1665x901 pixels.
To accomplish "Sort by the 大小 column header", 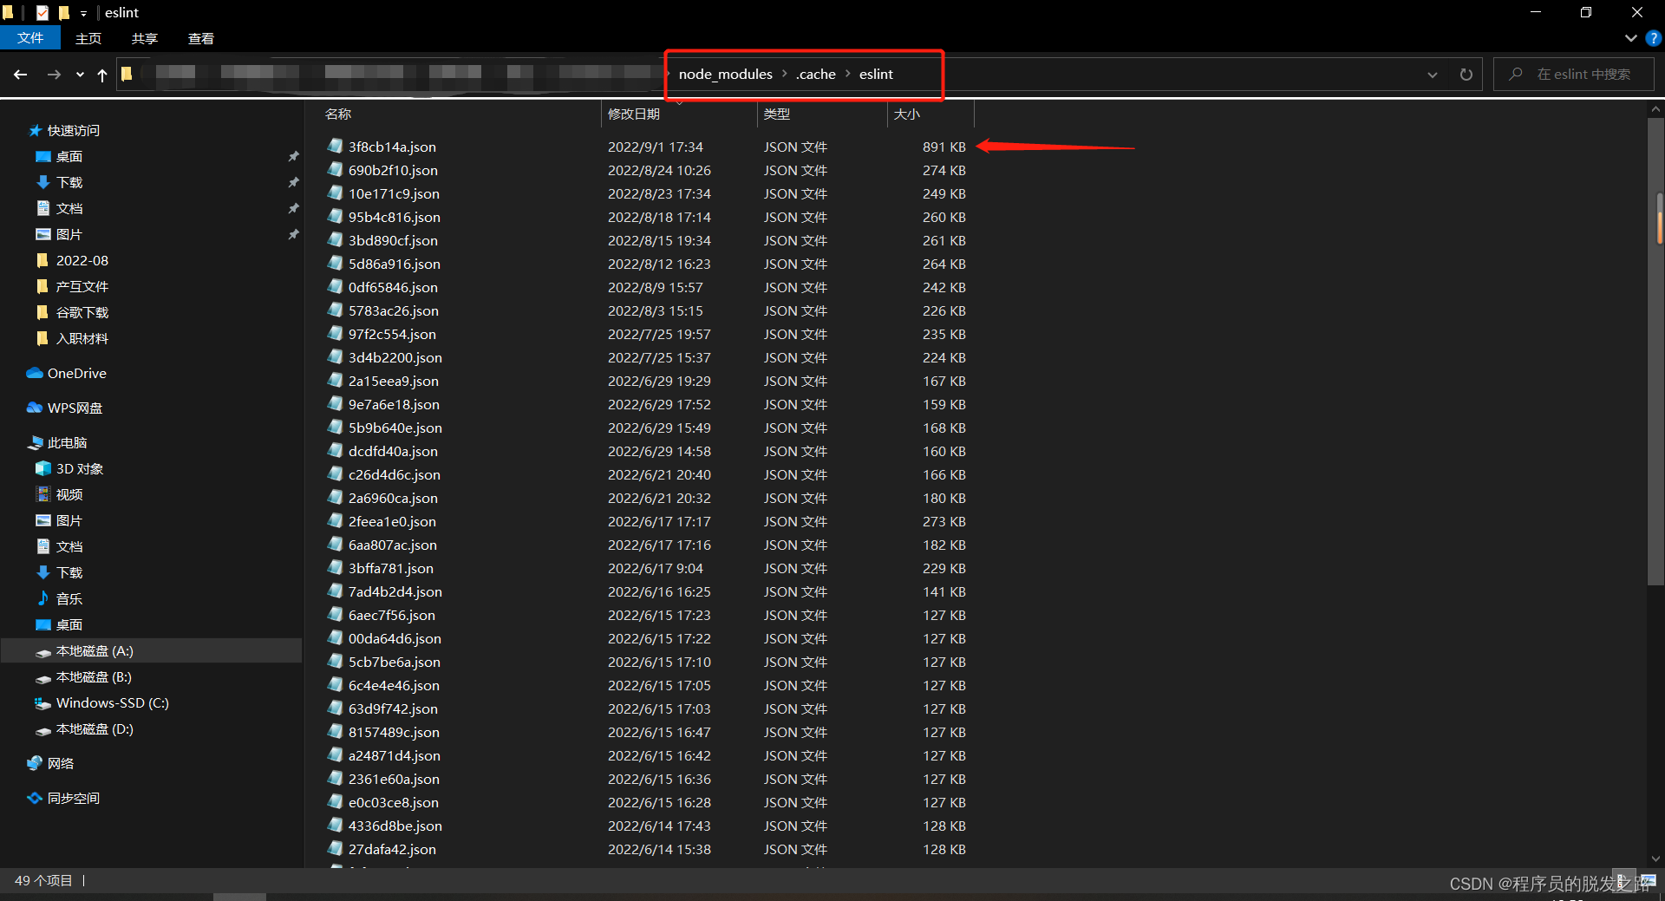I will click(930, 114).
